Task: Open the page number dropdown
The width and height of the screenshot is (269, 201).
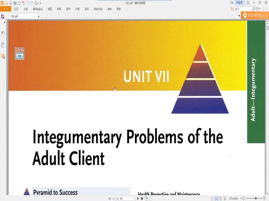Action: coord(135,198)
